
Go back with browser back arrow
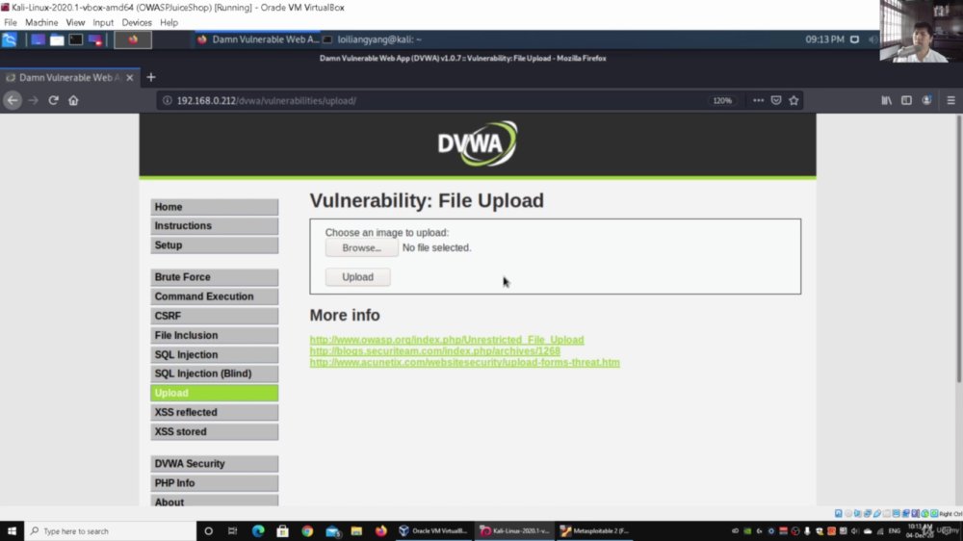13,100
